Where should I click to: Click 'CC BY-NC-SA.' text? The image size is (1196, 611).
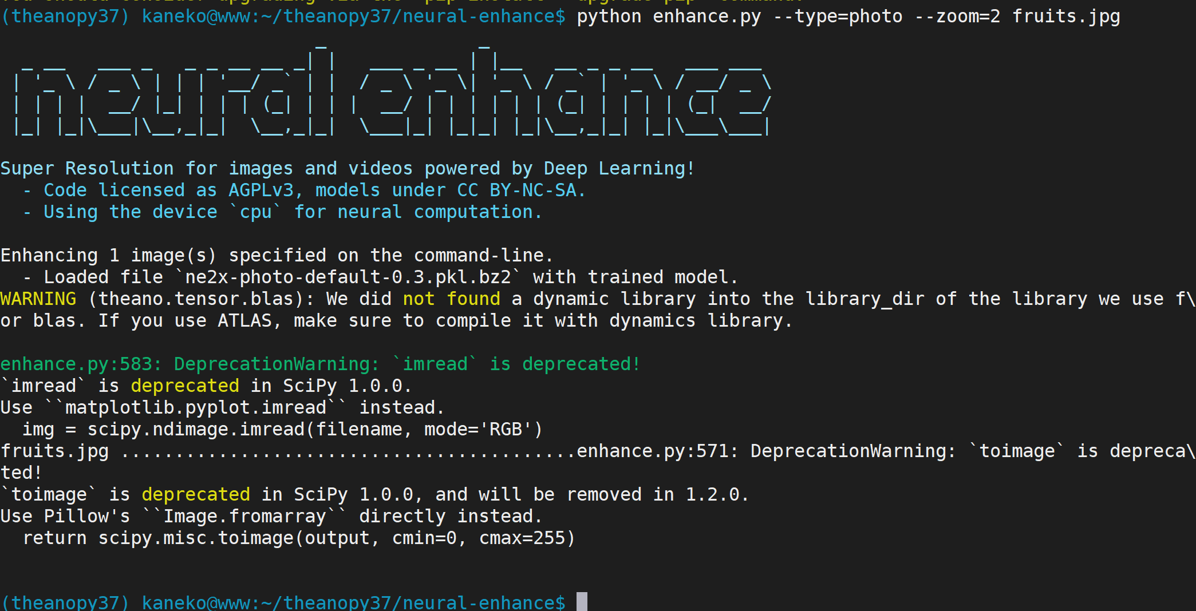tap(522, 190)
